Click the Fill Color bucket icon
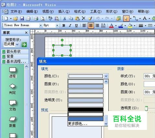The width and height of the screenshot is (155, 138). click(x=130, y=26)
